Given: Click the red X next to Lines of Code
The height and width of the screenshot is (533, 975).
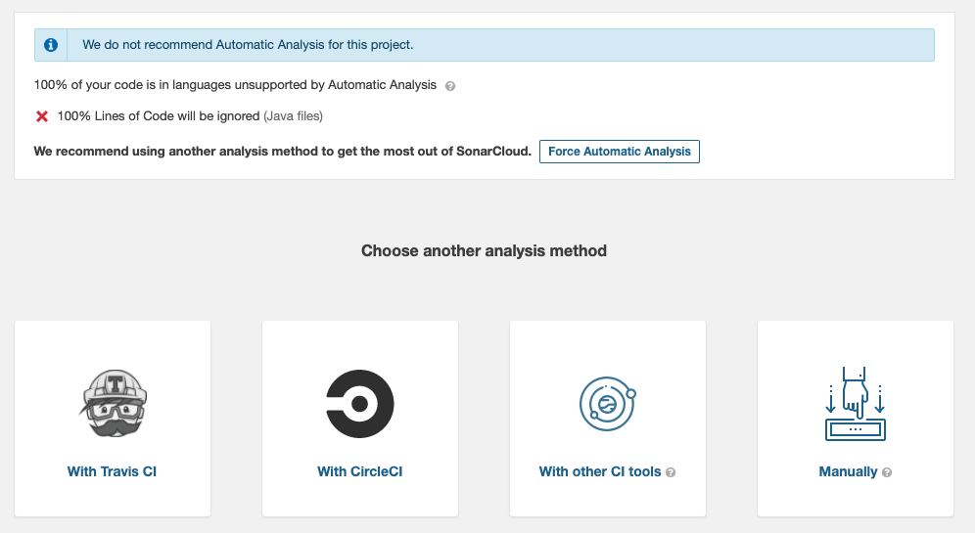Looking at the screenshot, I should 42,116.
